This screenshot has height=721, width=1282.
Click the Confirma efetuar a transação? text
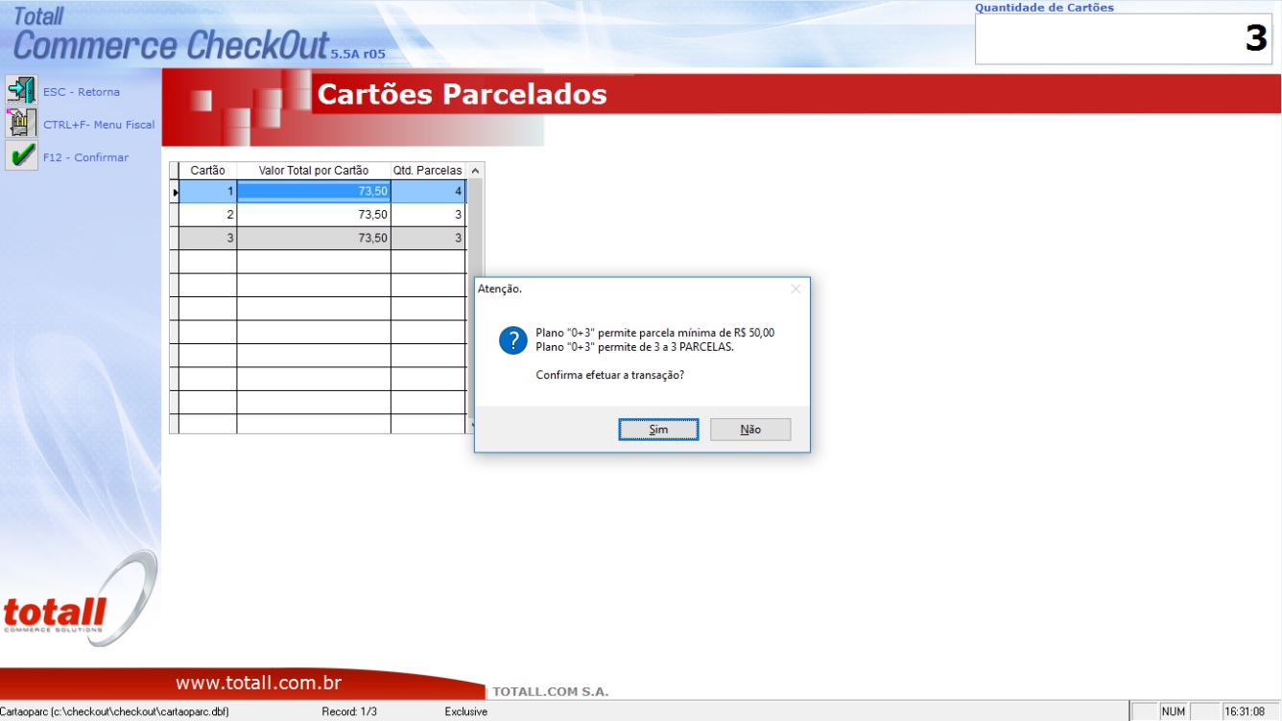pyautogui.click(x=610, y=375)
